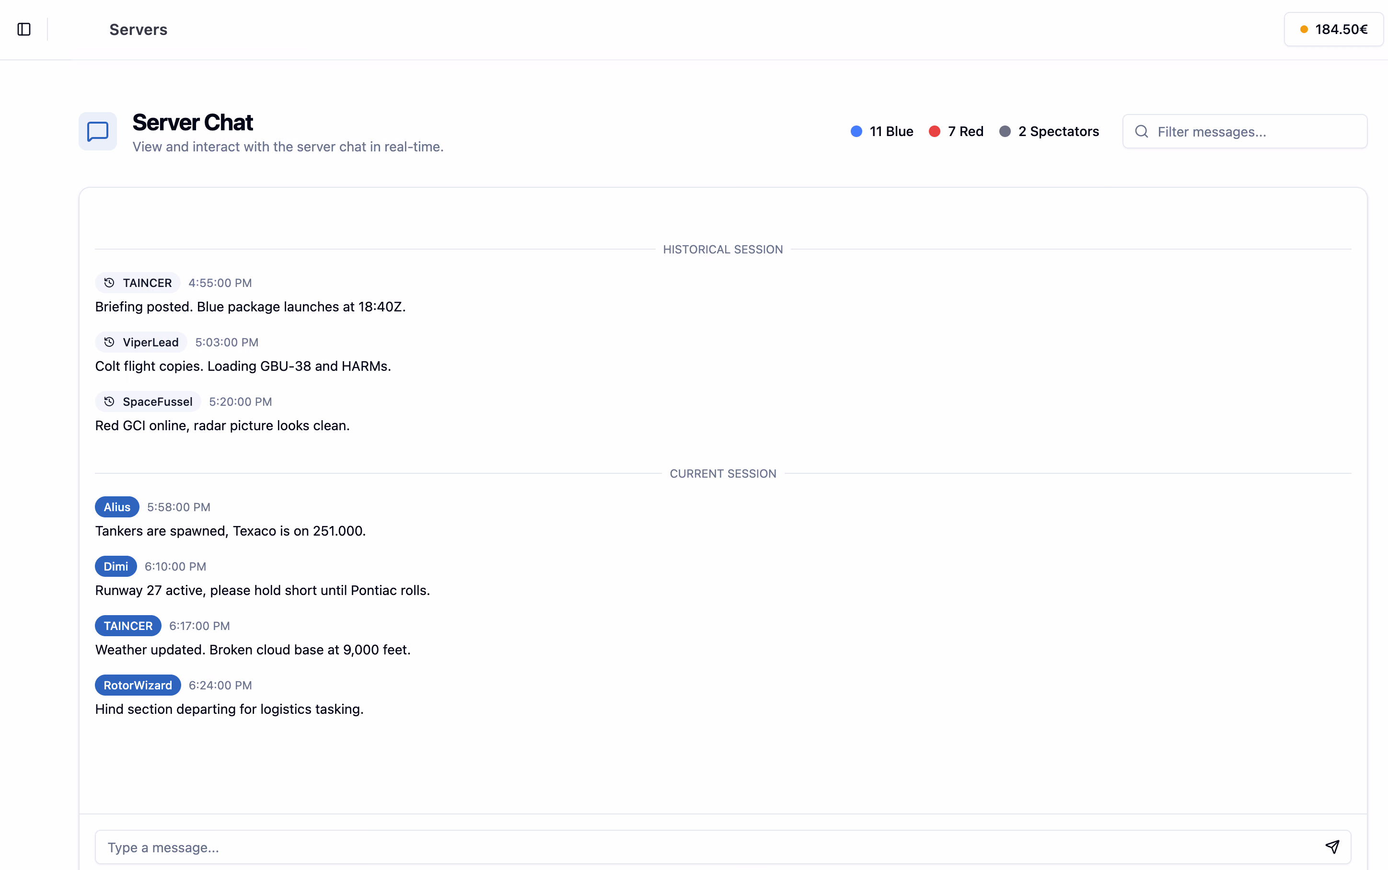Click the SpaceFussel name tag
This screenshot has width=1388, height=870.
coord(148,401)
